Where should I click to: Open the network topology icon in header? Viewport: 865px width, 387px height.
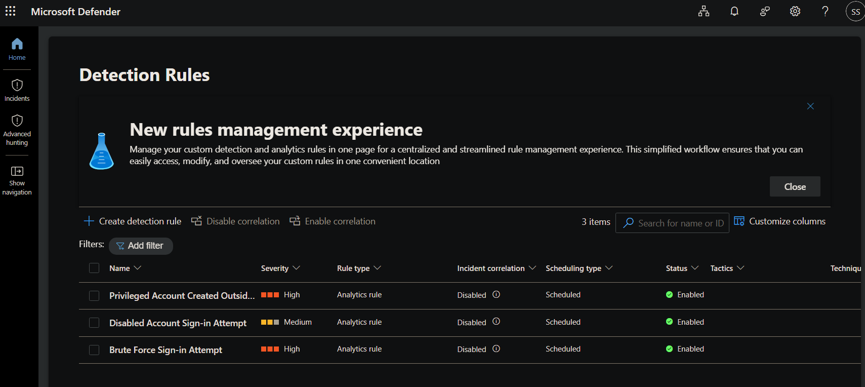point(704,11)
